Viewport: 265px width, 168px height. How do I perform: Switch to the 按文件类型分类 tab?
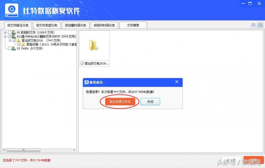47,25
